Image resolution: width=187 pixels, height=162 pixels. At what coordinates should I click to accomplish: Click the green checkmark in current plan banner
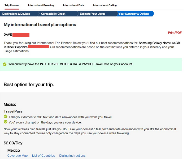(x=5, y=64)
